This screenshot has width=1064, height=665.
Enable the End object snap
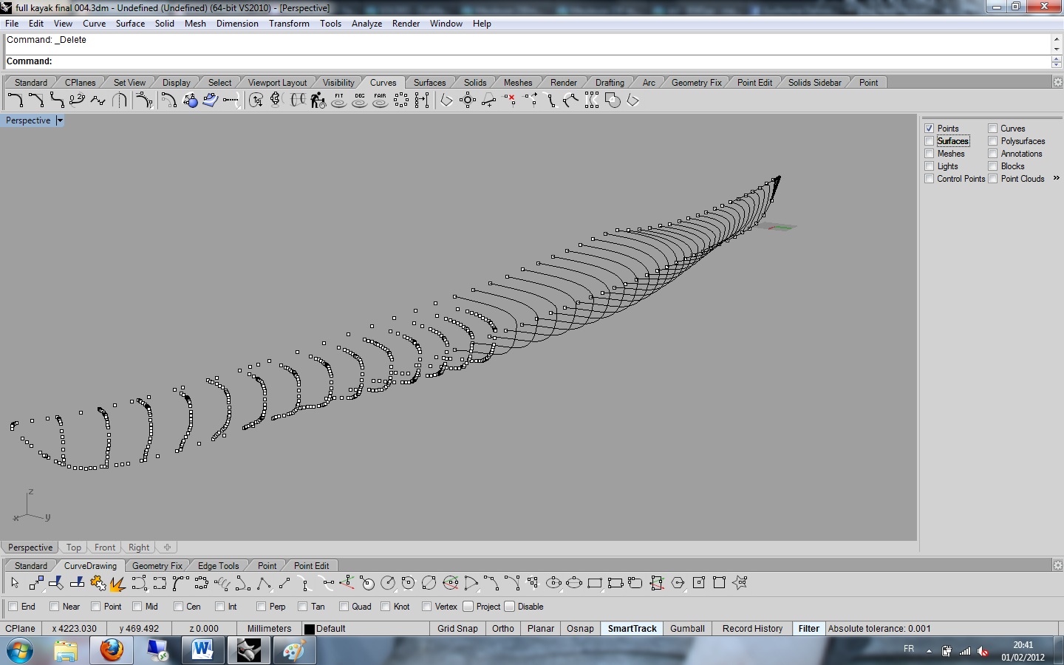pos(12,607)
